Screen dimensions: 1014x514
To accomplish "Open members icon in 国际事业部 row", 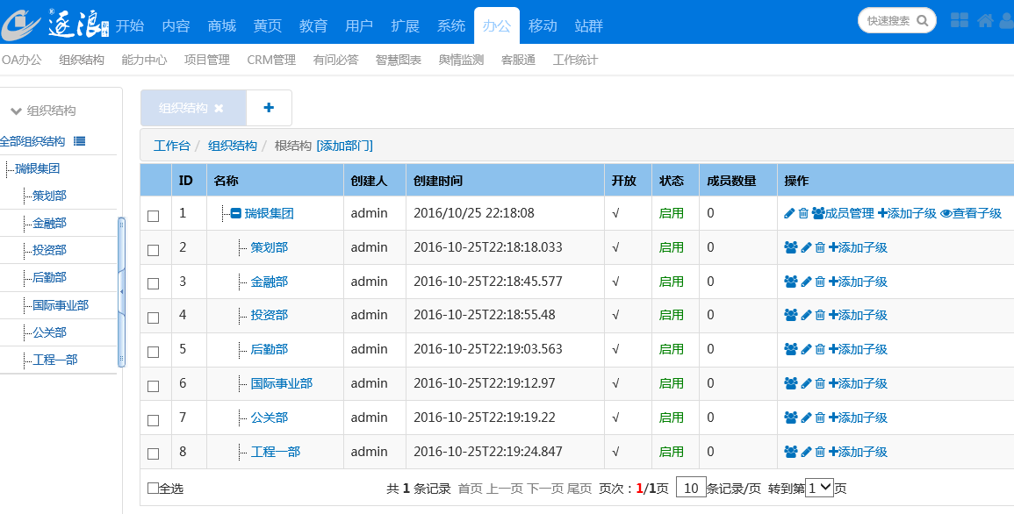I will click(x=790, y=383).
